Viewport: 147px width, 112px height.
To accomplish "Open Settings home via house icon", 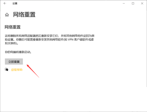I will coord(7,15).
